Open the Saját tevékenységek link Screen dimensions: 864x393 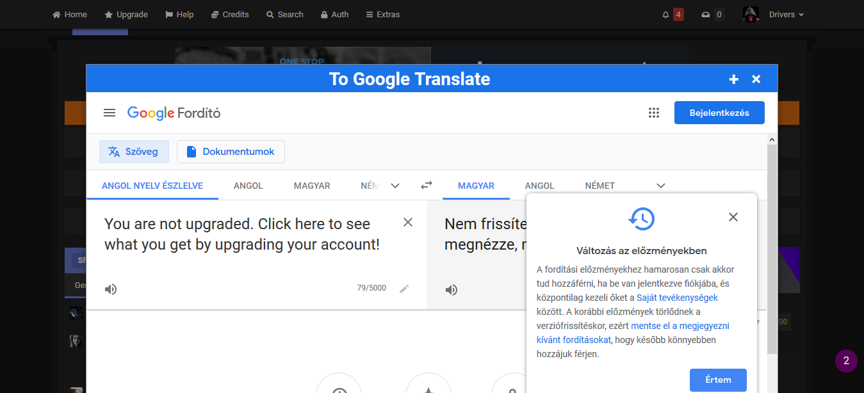tap(677, 298)
